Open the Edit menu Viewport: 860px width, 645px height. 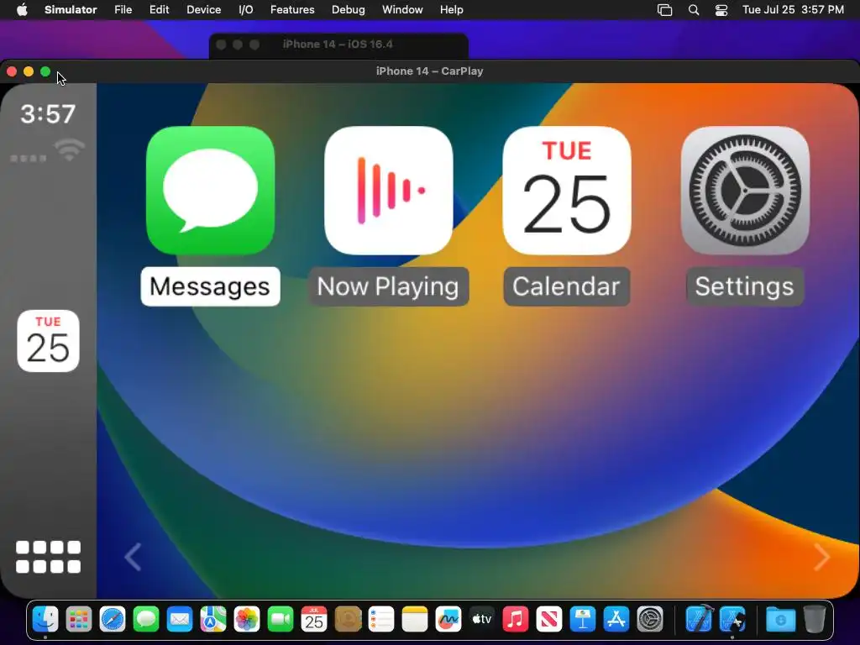[159, 10]
